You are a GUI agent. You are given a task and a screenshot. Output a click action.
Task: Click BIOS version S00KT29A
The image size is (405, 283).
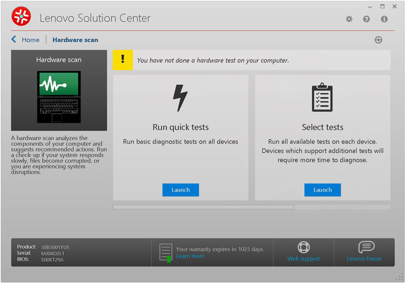pyautogui.click(x=52, y=260)
